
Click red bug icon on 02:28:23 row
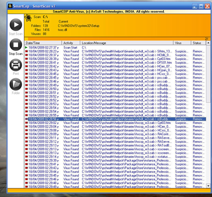pyautogui.click(x=26, y=51)
